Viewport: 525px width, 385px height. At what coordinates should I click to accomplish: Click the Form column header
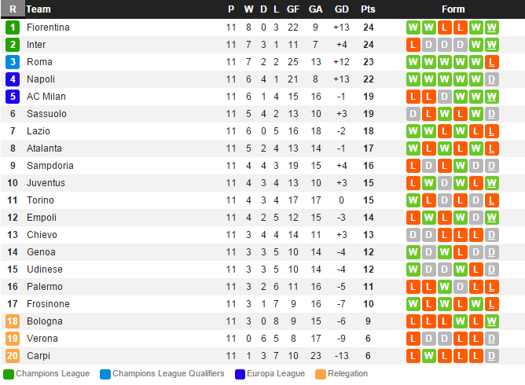[x=453, y=9]
